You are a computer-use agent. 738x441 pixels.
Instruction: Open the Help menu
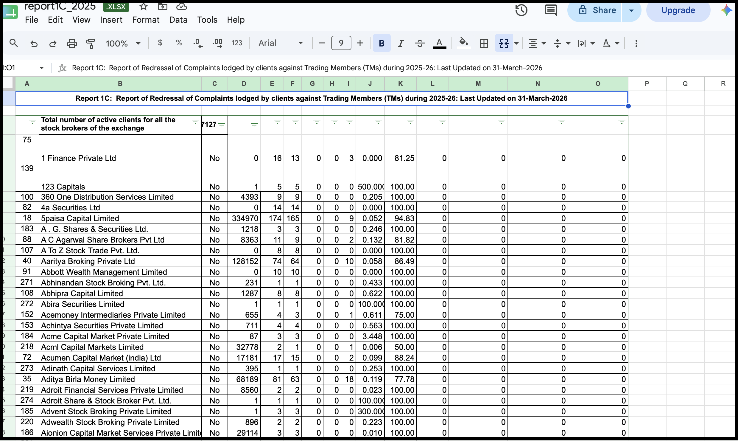tap(236, 20)
